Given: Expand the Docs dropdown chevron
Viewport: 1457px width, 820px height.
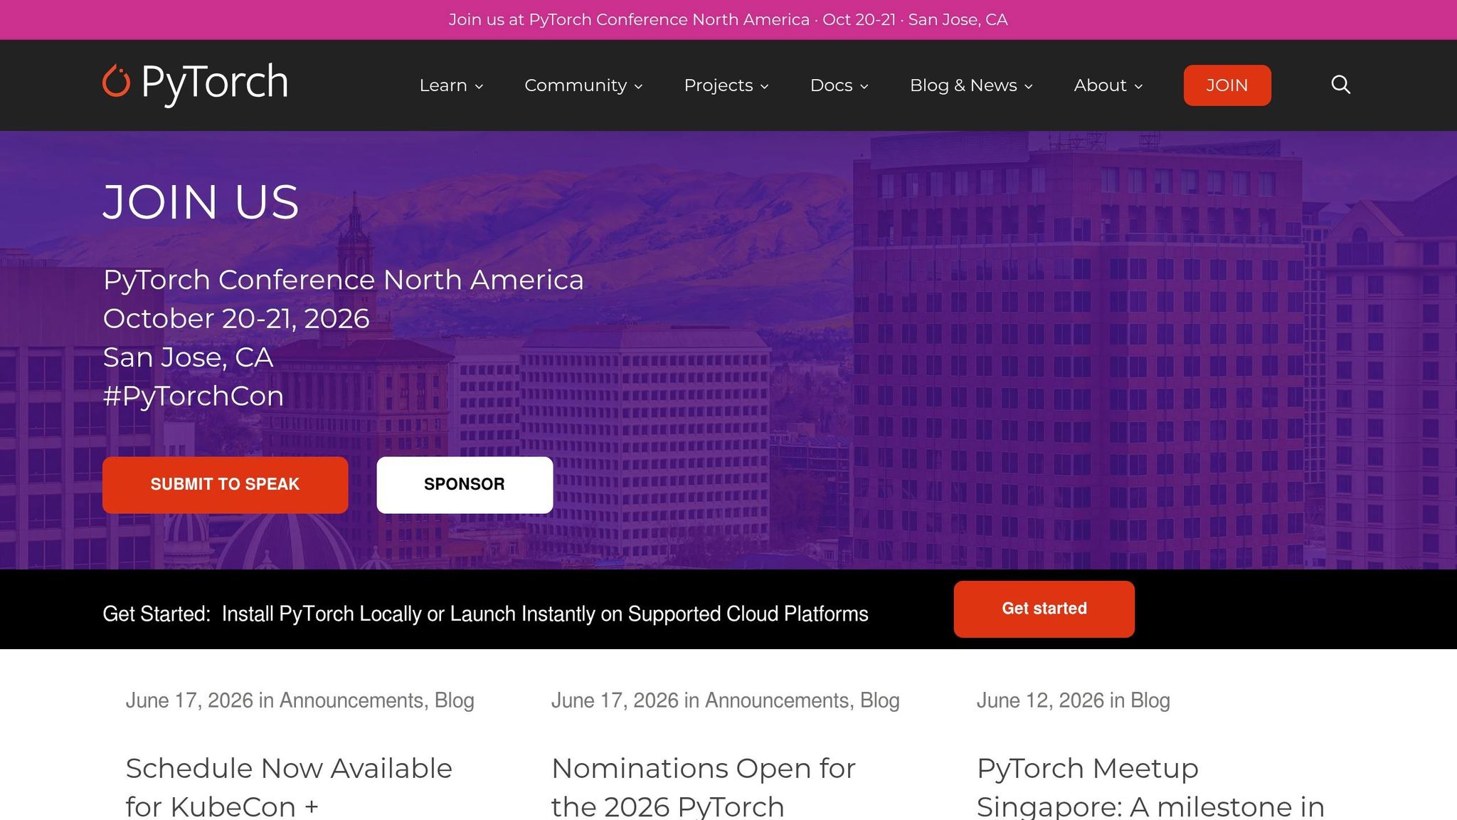Looking at the screenshot, I should point(864,87).
